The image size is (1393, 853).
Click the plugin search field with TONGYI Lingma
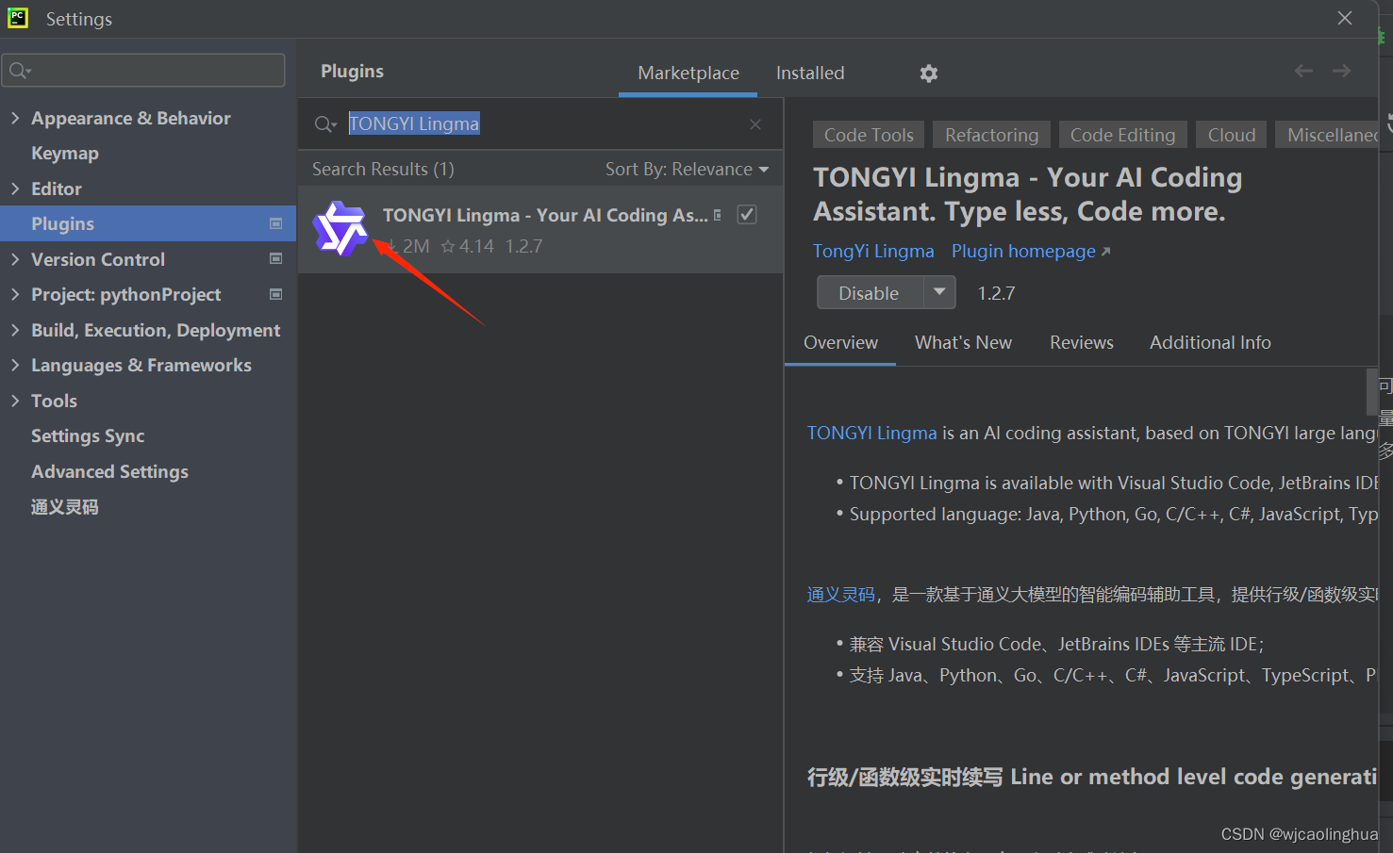click(540, 123)
